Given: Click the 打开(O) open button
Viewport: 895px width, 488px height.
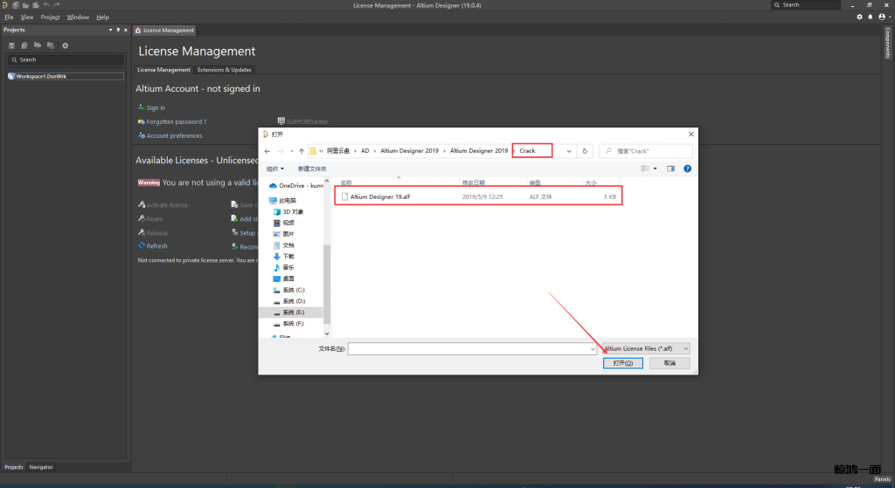Looking at the screenshot, I should (x=622, y=362).
